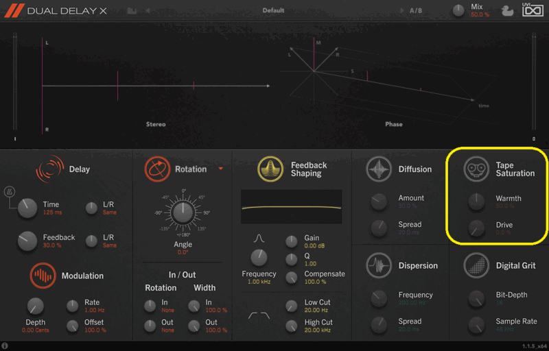Click the Delay Time knob

tap(27, 208)
